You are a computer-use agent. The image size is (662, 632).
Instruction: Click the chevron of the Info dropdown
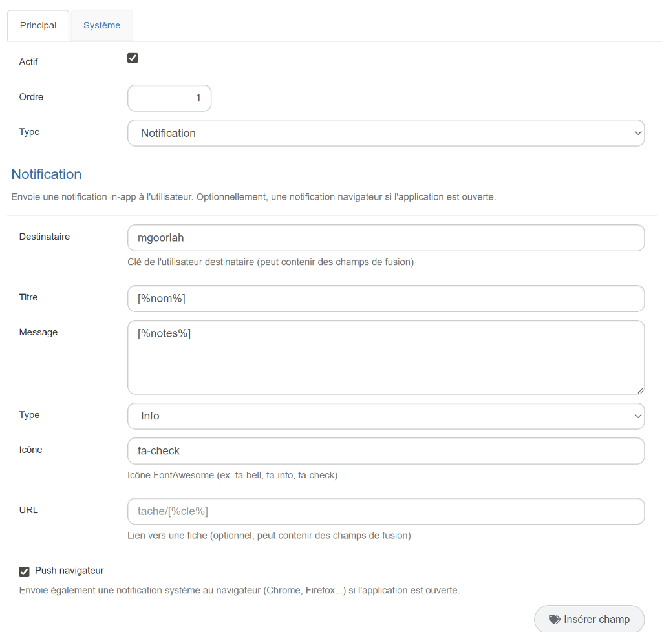pos(638,416)
